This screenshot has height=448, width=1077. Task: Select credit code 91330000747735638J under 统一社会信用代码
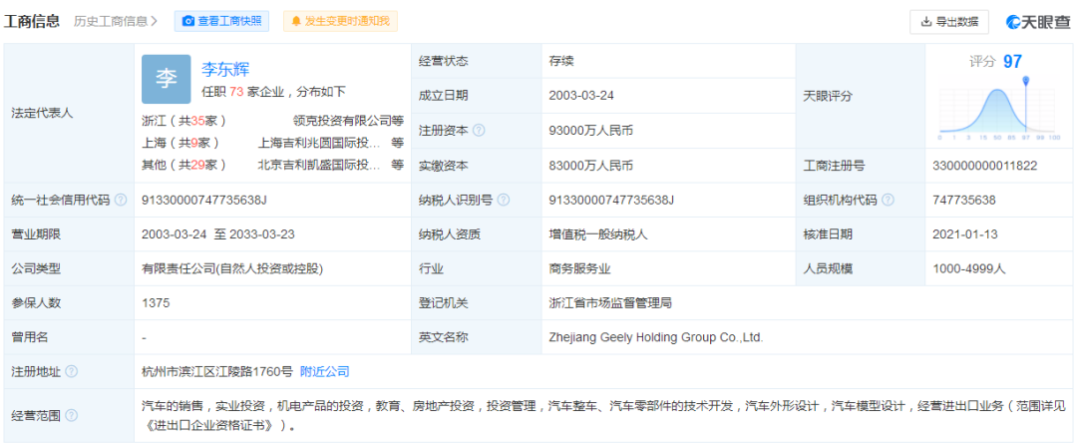(203, 200)
